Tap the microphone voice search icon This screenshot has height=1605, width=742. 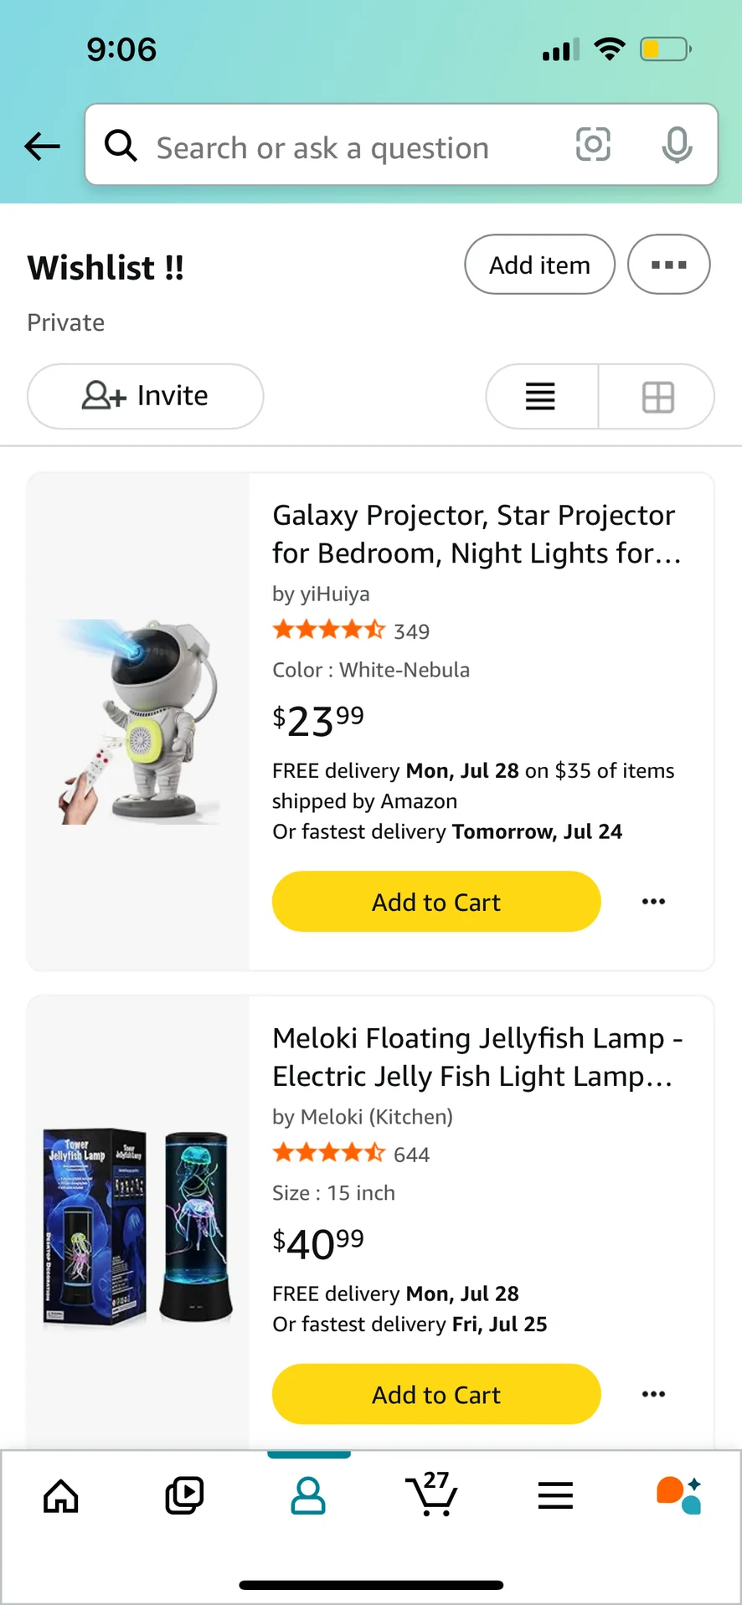(x=677, y=146)
